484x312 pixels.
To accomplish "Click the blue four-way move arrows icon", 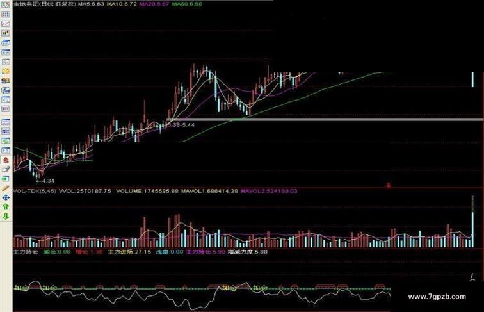I will [6, 197].
